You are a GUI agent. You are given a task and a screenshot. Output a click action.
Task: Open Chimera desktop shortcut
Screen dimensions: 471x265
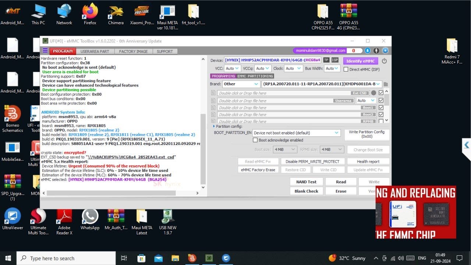(116, 14)
